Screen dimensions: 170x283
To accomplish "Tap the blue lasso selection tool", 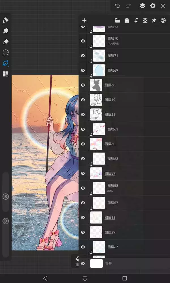I will 5,63.
